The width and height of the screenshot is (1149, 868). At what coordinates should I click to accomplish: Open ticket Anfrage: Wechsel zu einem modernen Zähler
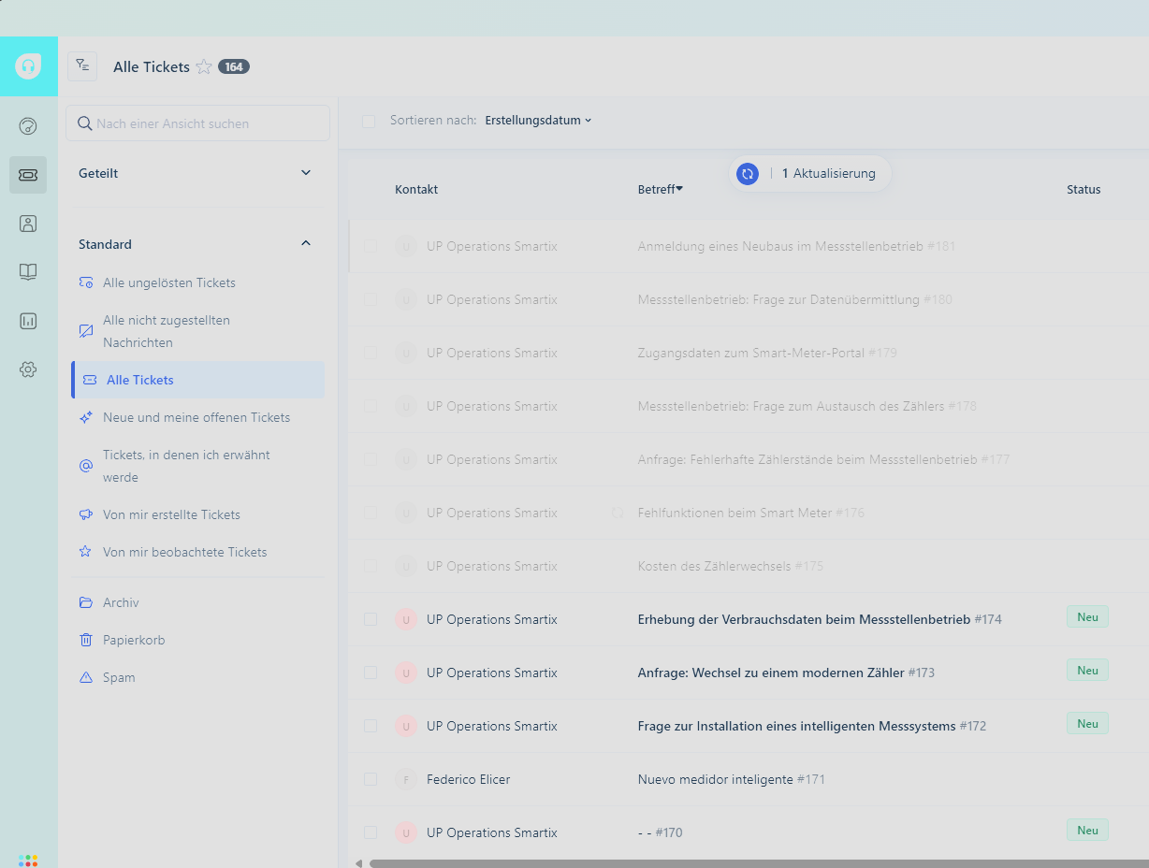(771, 673)
